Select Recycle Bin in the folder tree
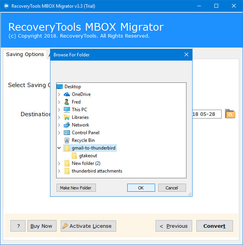The height and width of the screenshot is (245, 243). 83,140
